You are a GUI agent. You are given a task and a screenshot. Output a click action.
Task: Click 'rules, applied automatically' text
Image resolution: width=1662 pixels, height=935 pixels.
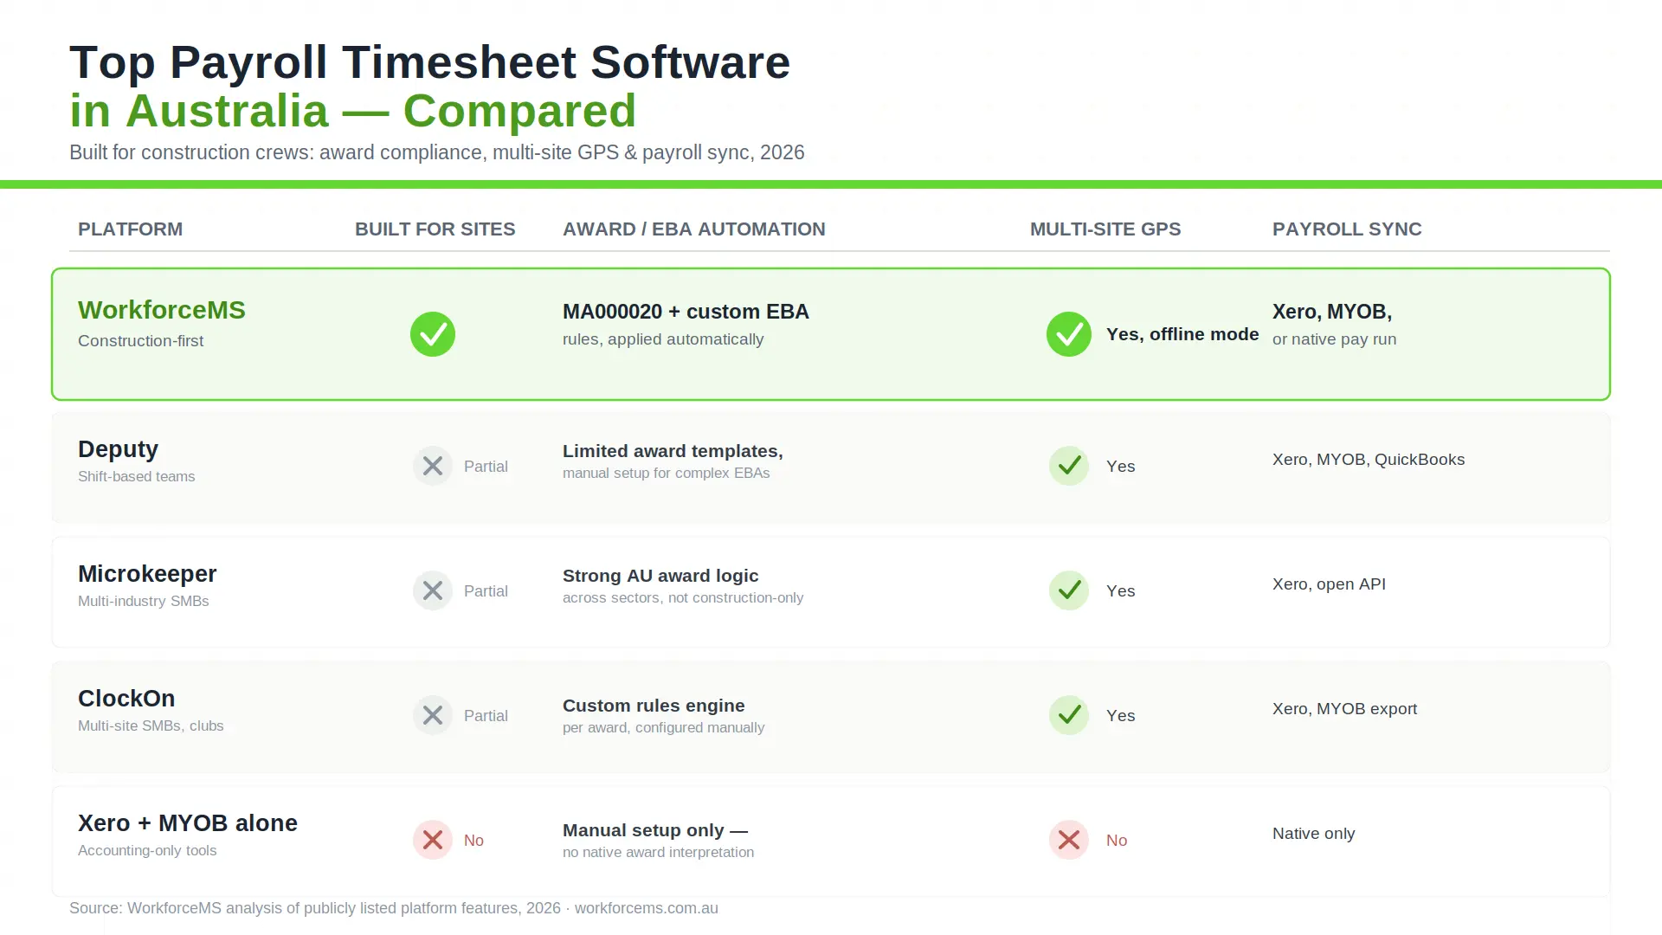[663, 339]
